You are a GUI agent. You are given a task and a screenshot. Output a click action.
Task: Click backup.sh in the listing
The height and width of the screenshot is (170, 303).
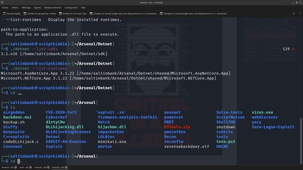pyautogui.click(x=14, y=122)
